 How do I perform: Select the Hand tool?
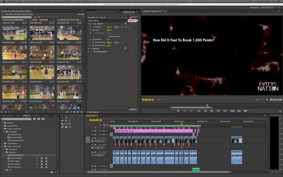click(66, 127)
